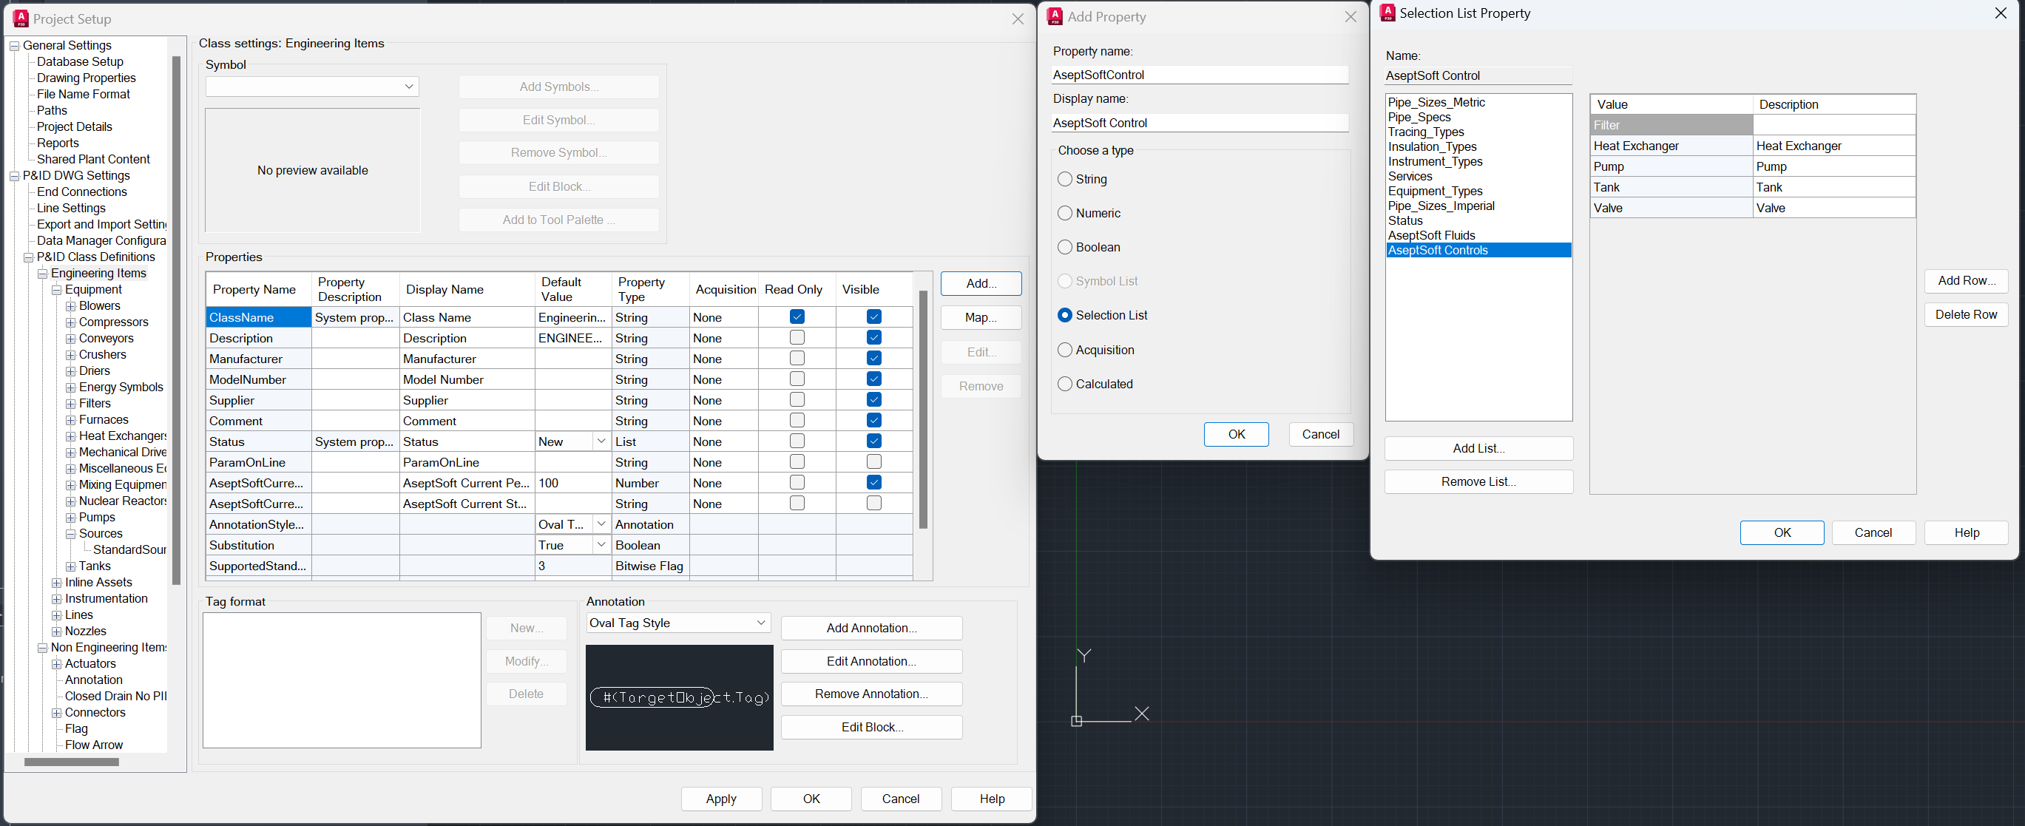Expand the Actuators tree node

pyautogui.click(x=57, y=664)
